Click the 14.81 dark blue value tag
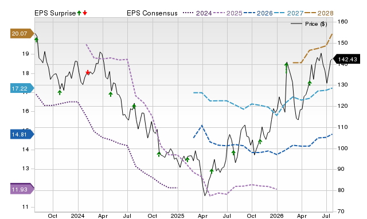Image resolution: width=367 pixels, height=219 pixels. coord(22,134)
